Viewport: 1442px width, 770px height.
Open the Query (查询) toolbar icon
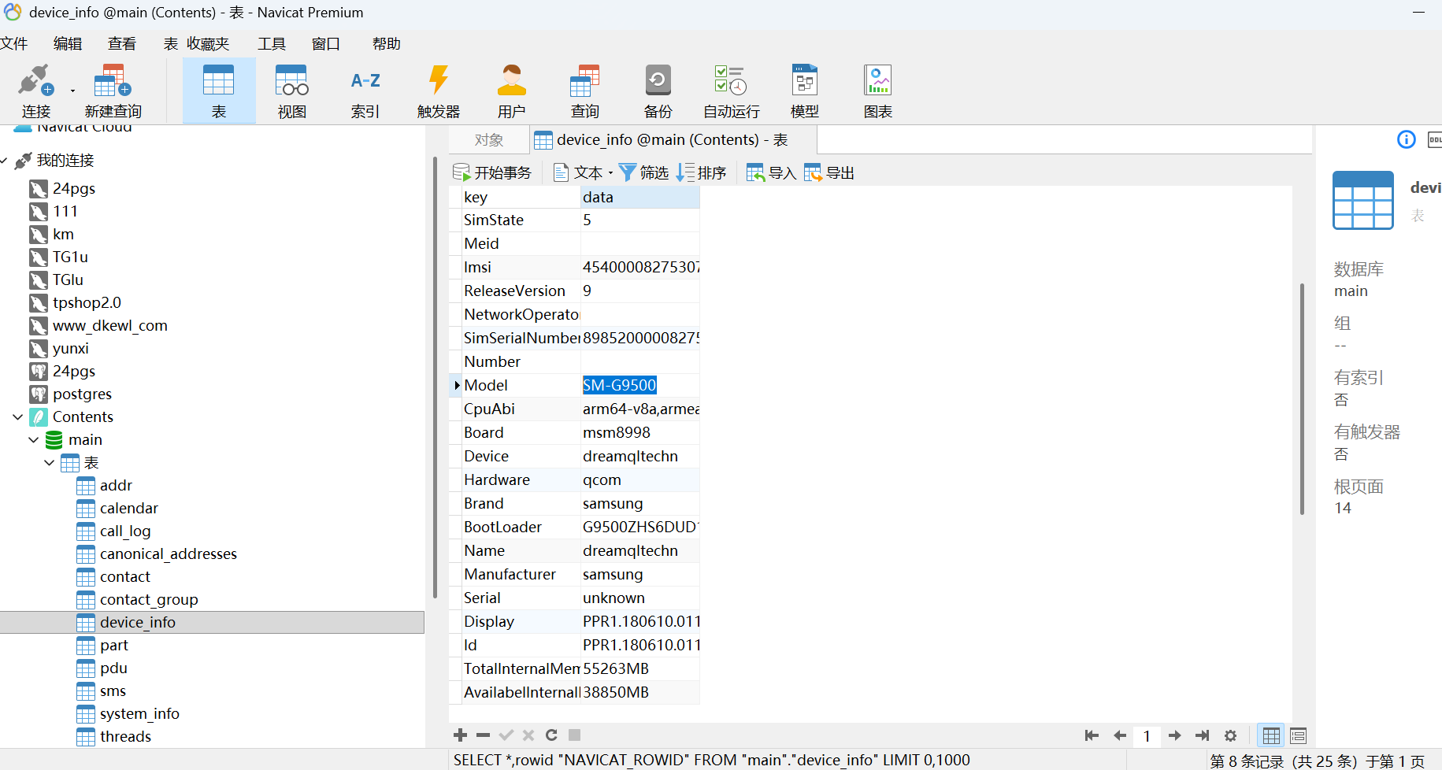click(585, 91)
